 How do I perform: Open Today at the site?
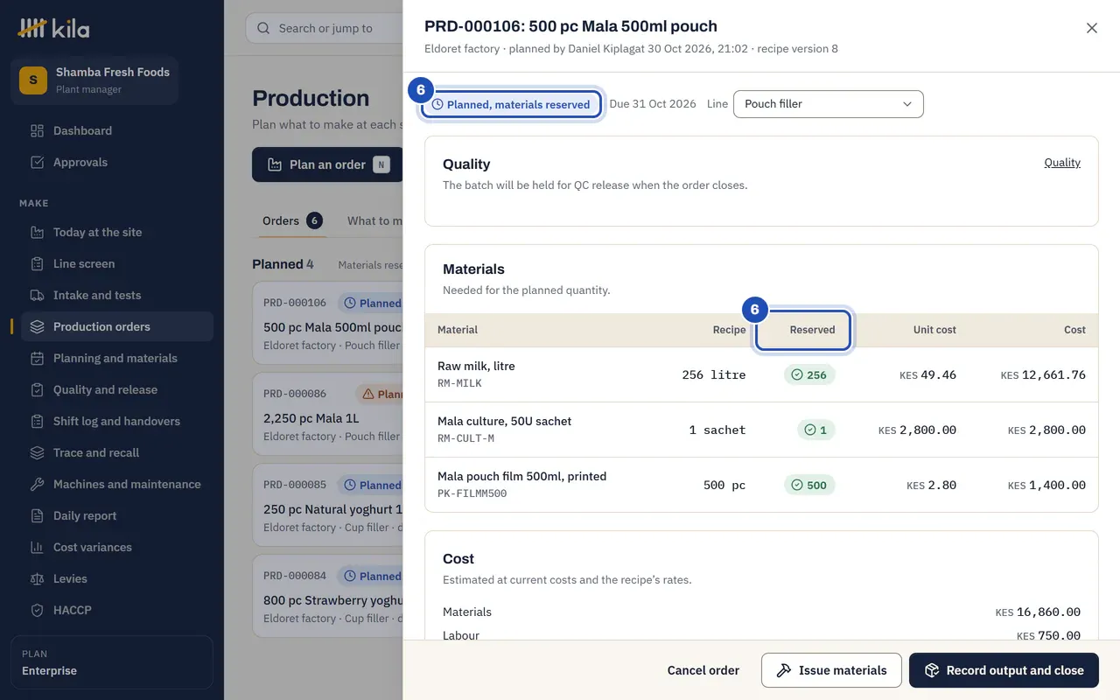tap(117, 232)
